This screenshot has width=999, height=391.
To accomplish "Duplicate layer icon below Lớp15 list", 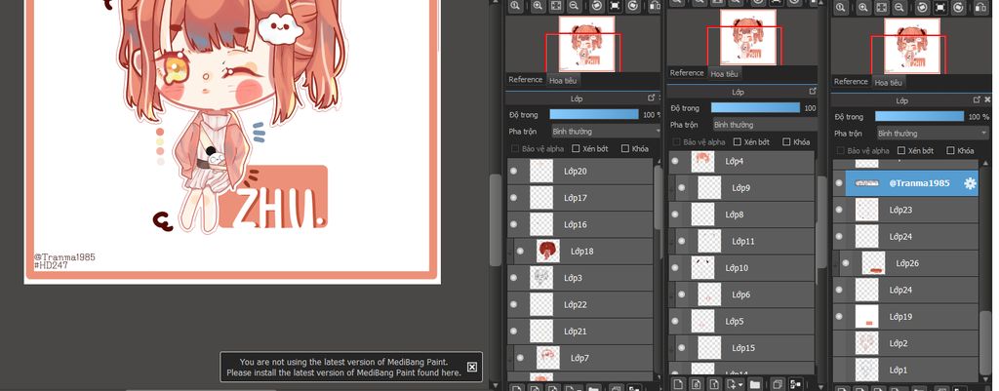I will point(778,384).
